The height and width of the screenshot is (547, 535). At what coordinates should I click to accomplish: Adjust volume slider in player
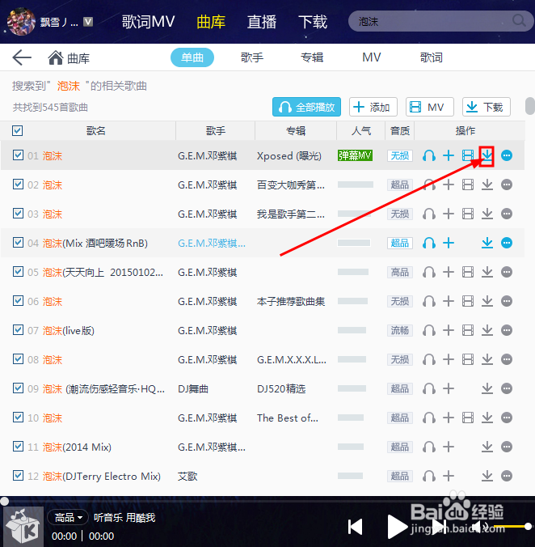point(512,526)
